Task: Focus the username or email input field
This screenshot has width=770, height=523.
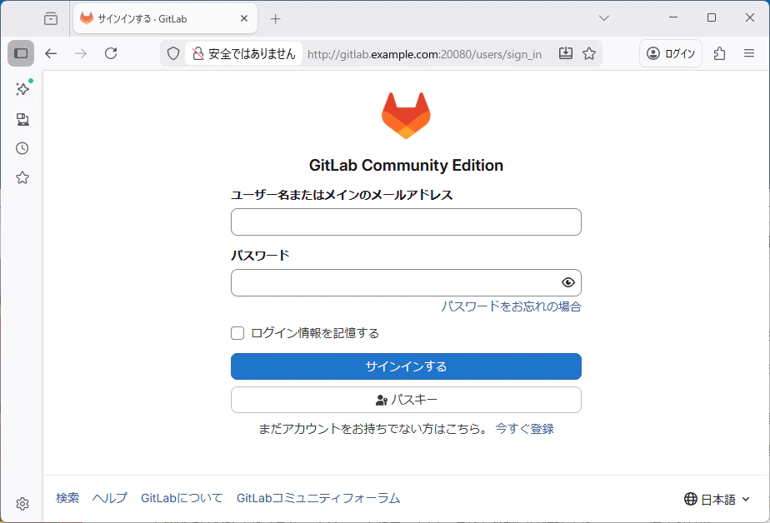Action: coord(406,222)
